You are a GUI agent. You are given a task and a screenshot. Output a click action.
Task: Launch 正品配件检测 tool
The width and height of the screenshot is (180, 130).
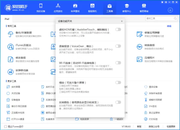(x=16, y=113)
